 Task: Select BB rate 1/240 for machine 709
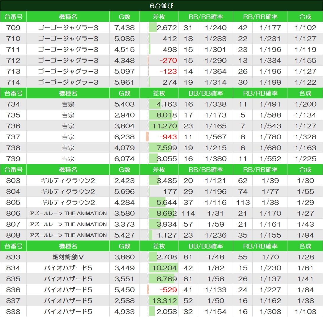point(216,27)
